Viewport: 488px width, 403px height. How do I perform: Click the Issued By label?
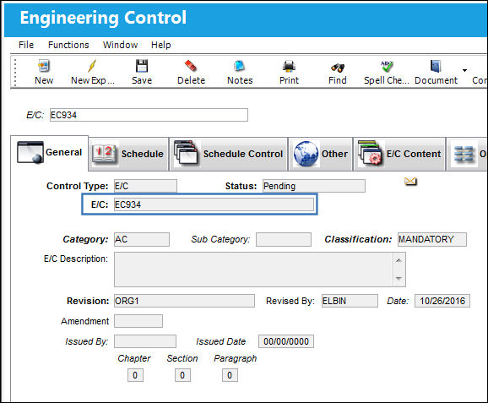86,341
